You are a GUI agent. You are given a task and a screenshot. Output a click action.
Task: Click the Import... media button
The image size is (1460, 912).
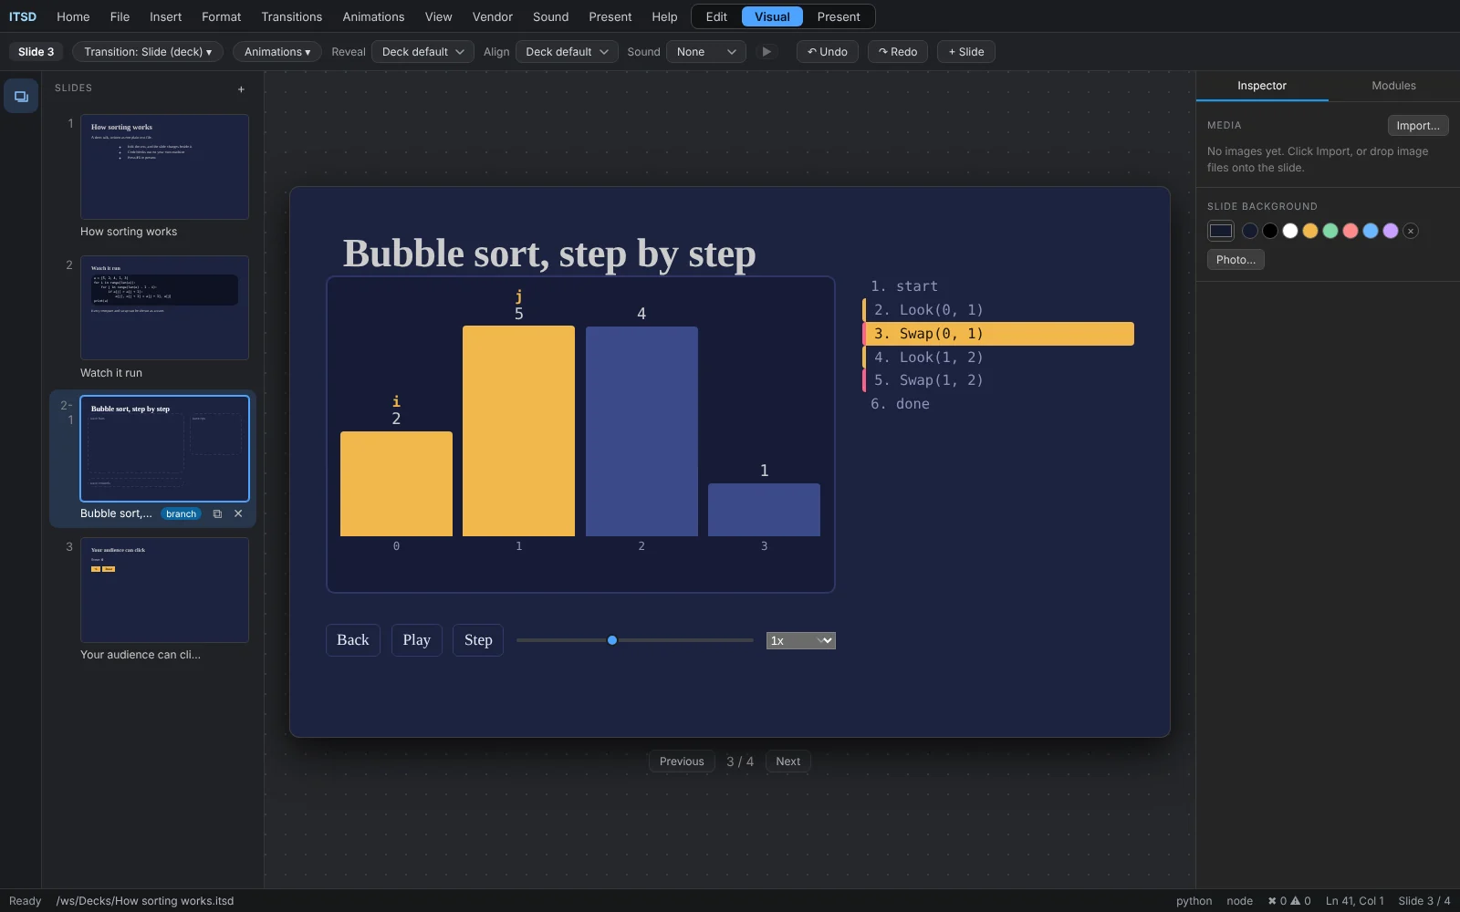tap(1418, 126)
